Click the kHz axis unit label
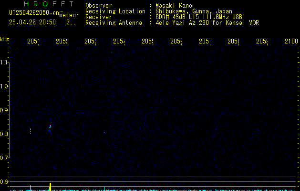The width and height of the screenshot is (300, 191). pyautogui.click(x=5, y=39)
